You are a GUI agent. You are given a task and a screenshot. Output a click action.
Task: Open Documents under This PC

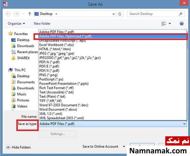(26, 82)
